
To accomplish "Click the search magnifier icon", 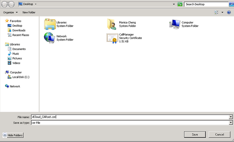I will [x=231, y=4].
